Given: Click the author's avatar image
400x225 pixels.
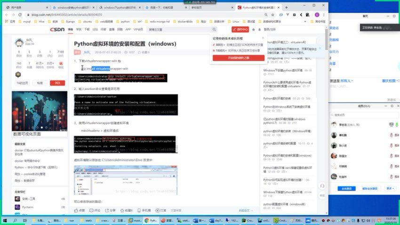Looking at the screenshot, I should coord(19,42).
